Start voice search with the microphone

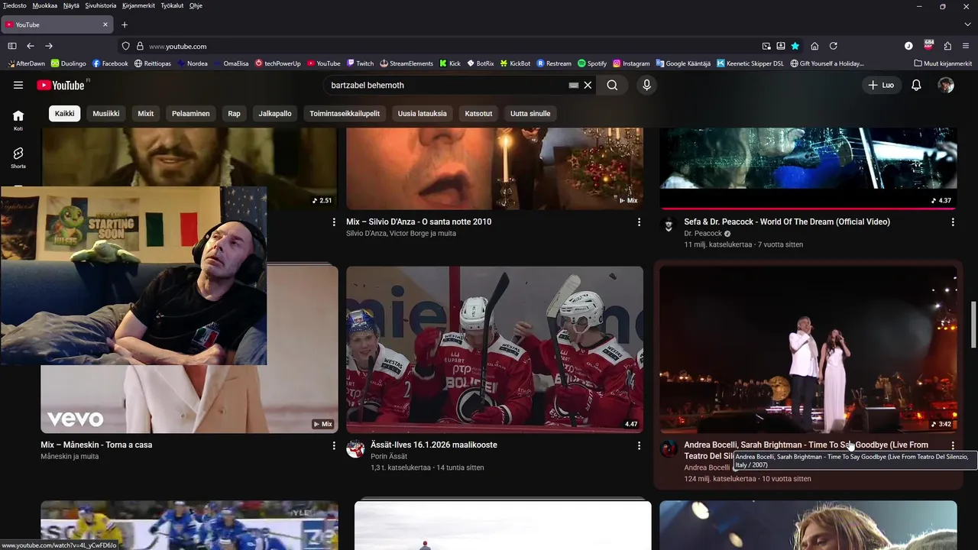(x=646, y=85)
